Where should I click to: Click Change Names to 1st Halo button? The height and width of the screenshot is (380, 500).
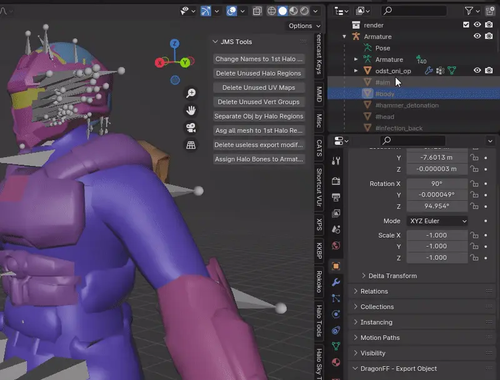tap(259, 59)
